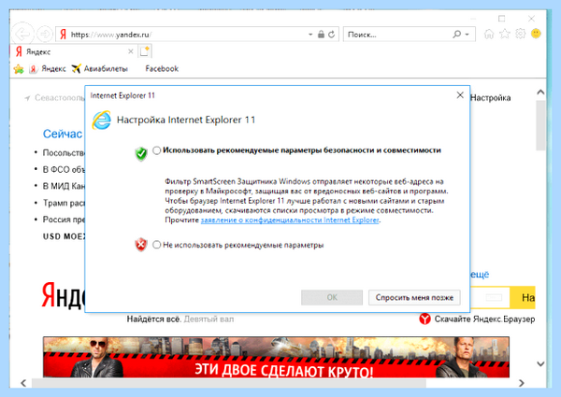Click the OK button in dialog
This screenshot has width=561, height=397.
(x=332, y=297)
